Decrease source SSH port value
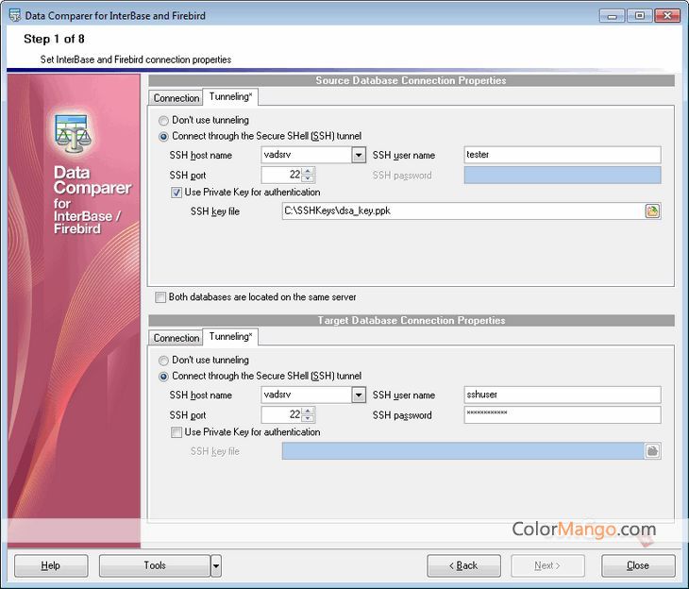This screenshot has width=689, height=589. pyautogui.click(x=308, y=178)
